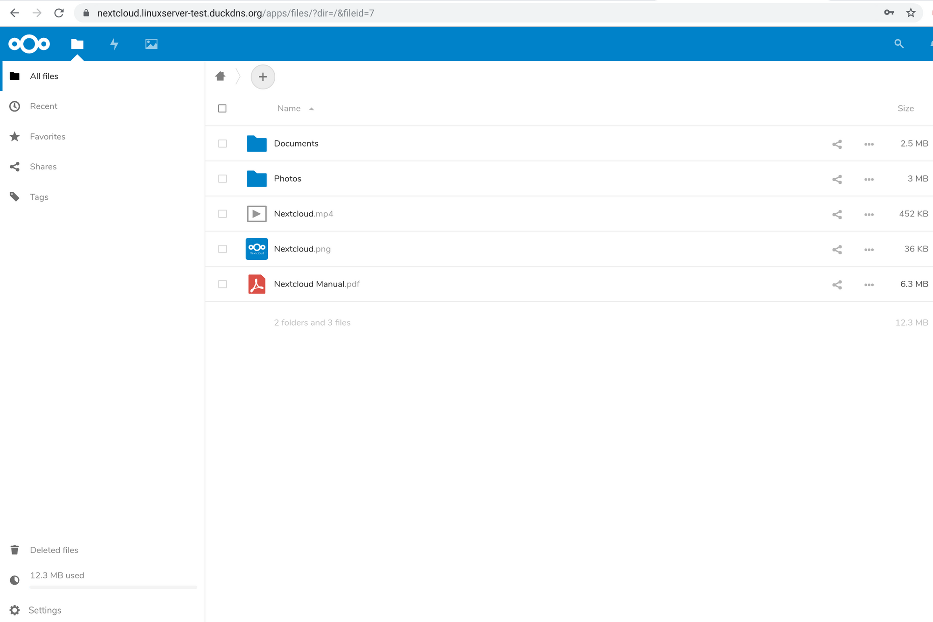Toggle checkbox for Photos folder
The width and height of the screenshot is (933, 622).
pos(223,178)
